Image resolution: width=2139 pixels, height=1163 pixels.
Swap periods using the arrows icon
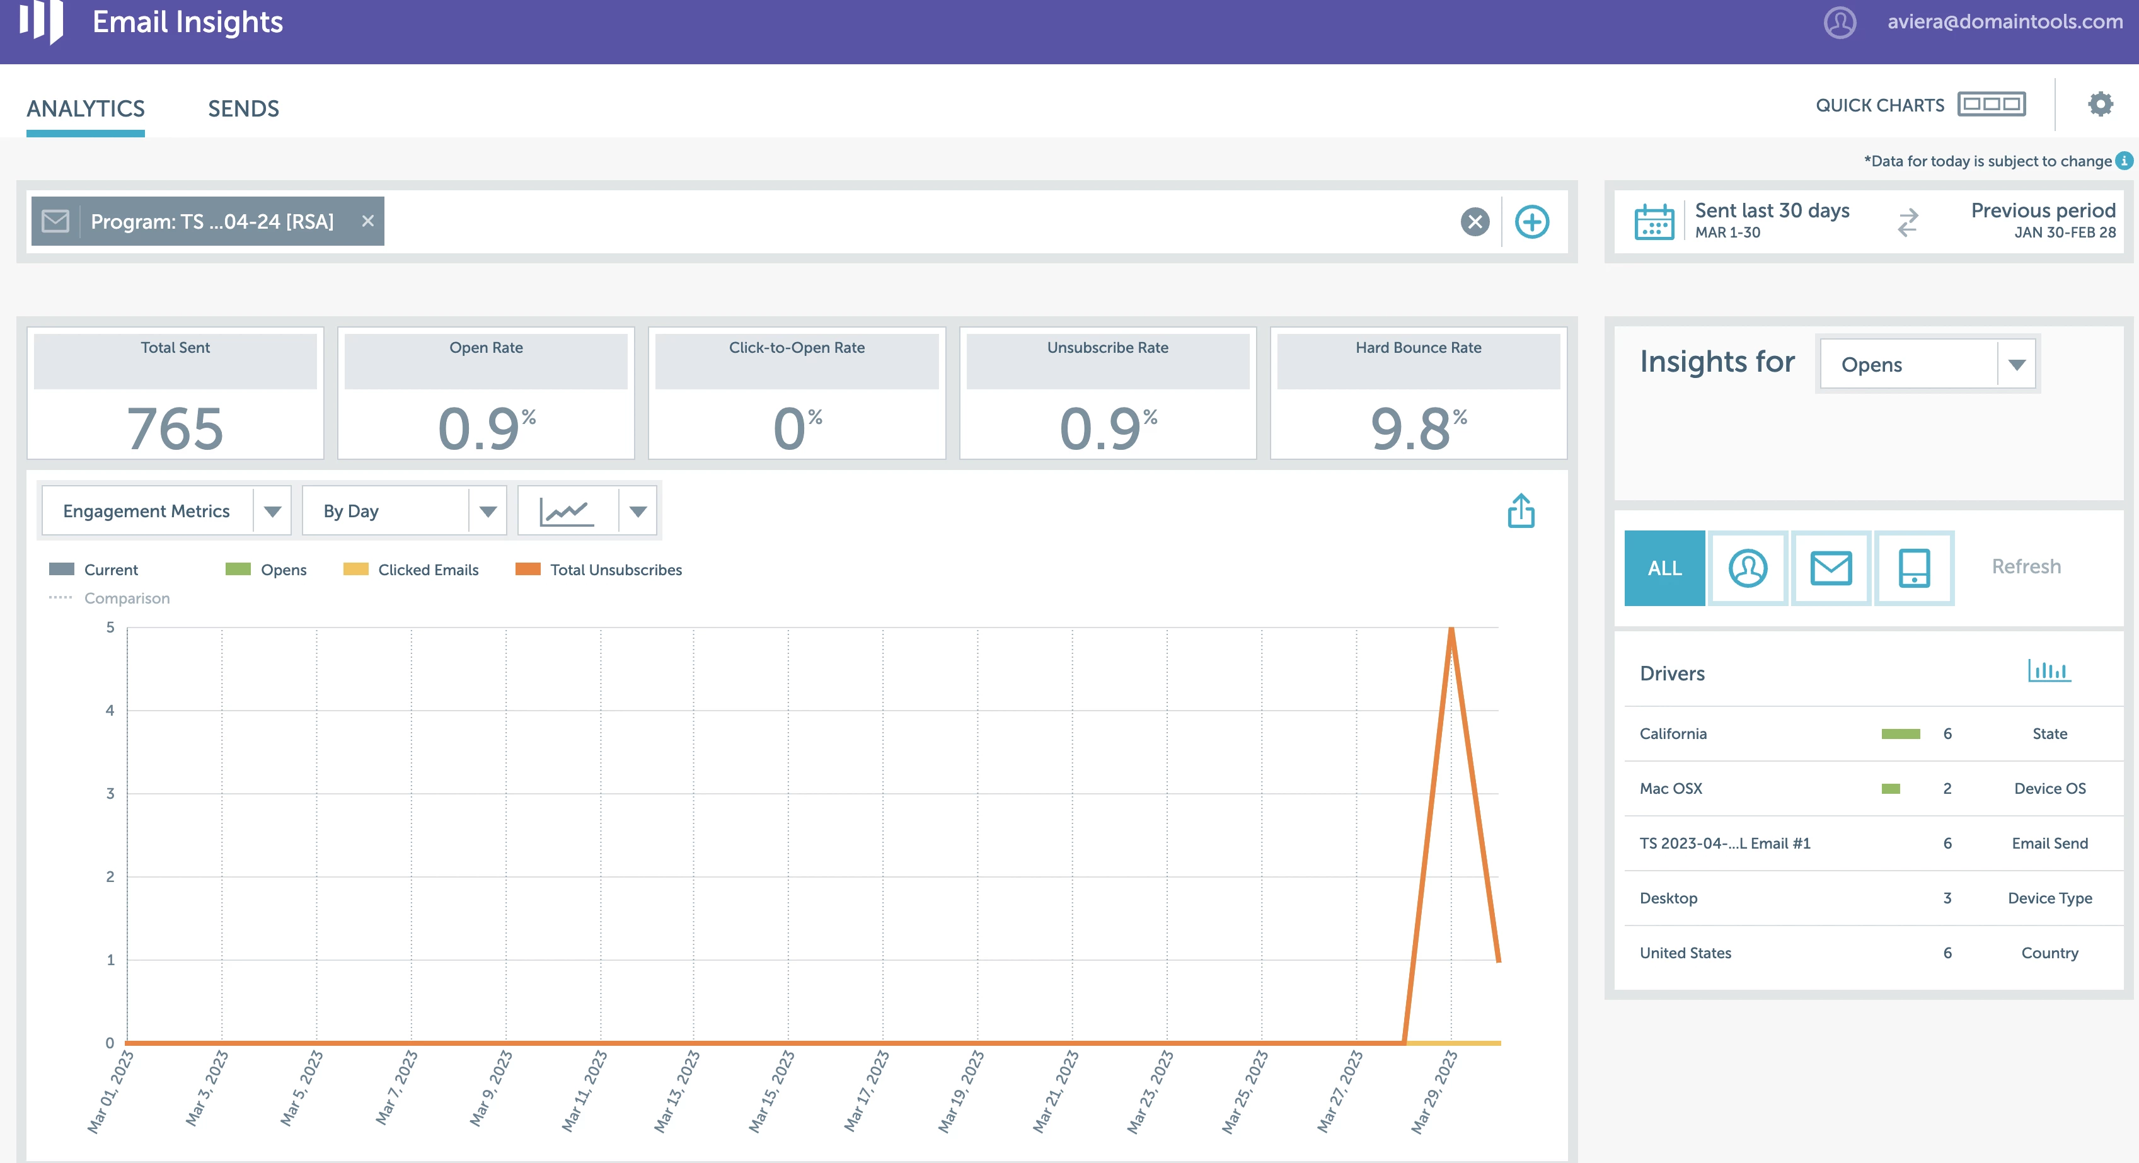pyautogui.click(x=1908, y=222)
